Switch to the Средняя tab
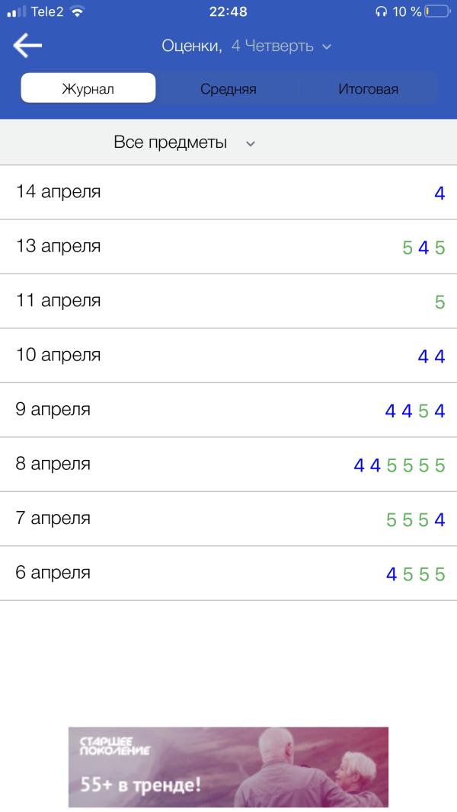457x812 pixels. coord(228,88)
